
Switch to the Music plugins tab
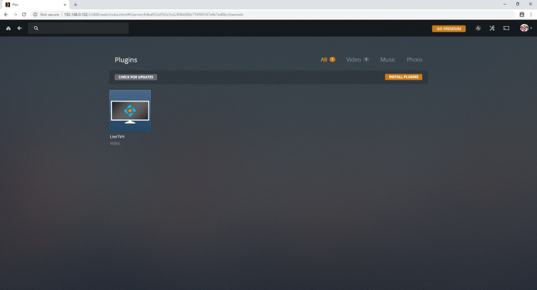click(x=388, y=60)
